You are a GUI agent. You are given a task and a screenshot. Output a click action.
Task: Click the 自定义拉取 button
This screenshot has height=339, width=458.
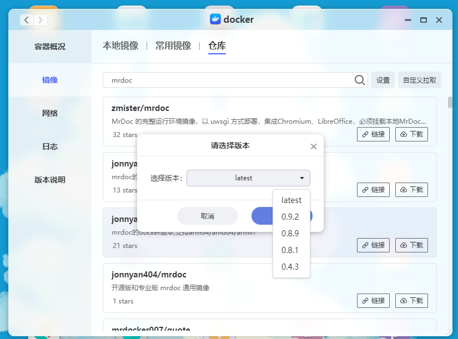point(420,80)
